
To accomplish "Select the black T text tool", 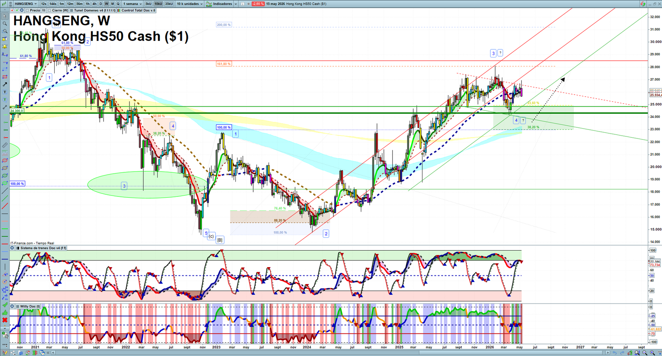I will 5,92.
